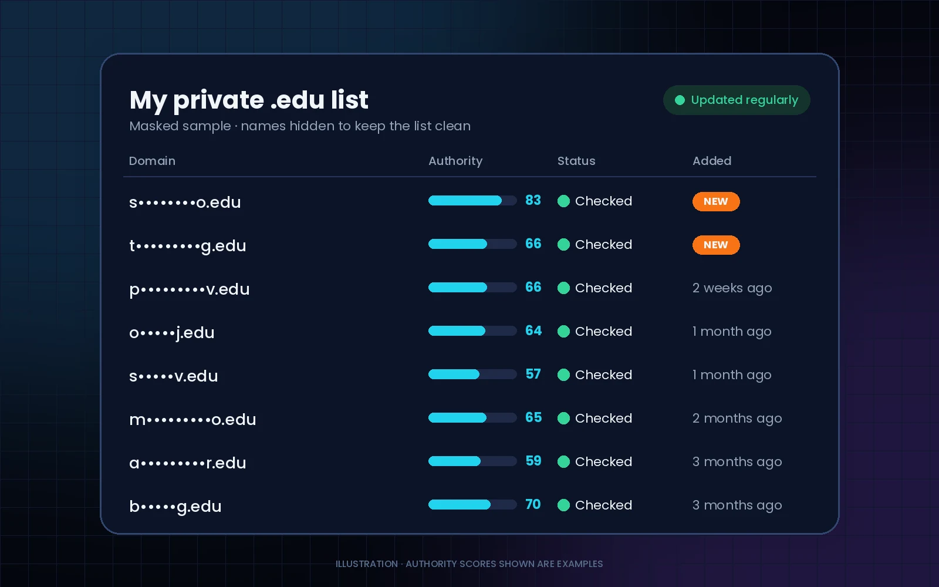Screen dimensions: 939x587
Task: Click the authority score 64
Action: (x=533, y=331)
